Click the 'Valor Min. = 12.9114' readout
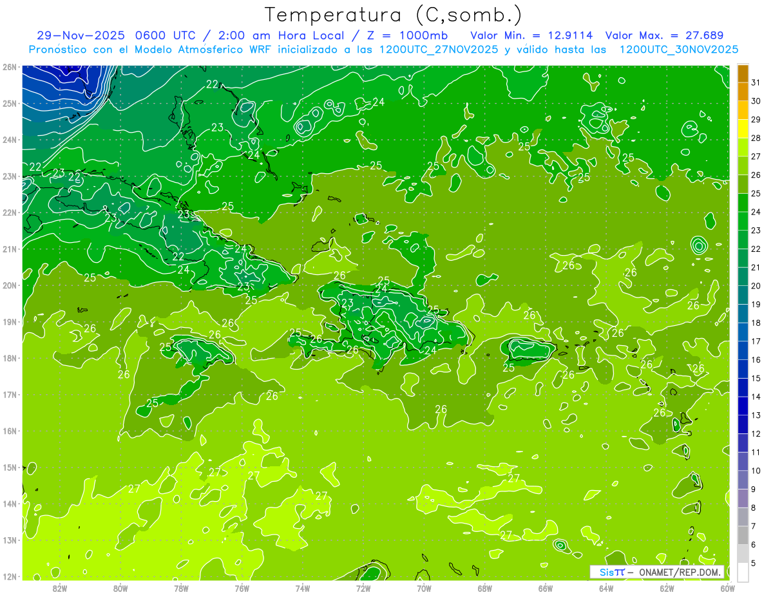The height and width of the screenshot is (597, 773). [531, 35]
